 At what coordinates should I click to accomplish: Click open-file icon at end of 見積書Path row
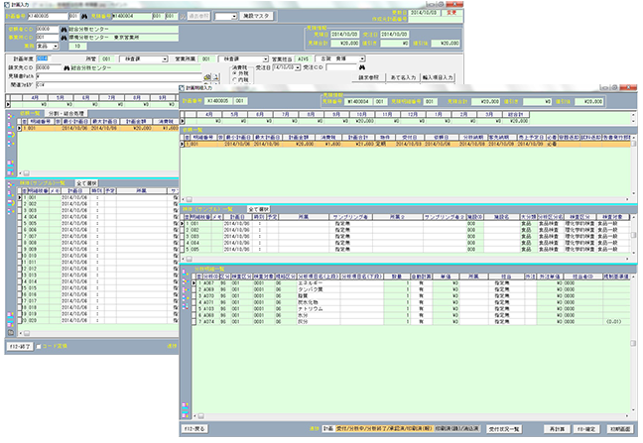(215, 77)
